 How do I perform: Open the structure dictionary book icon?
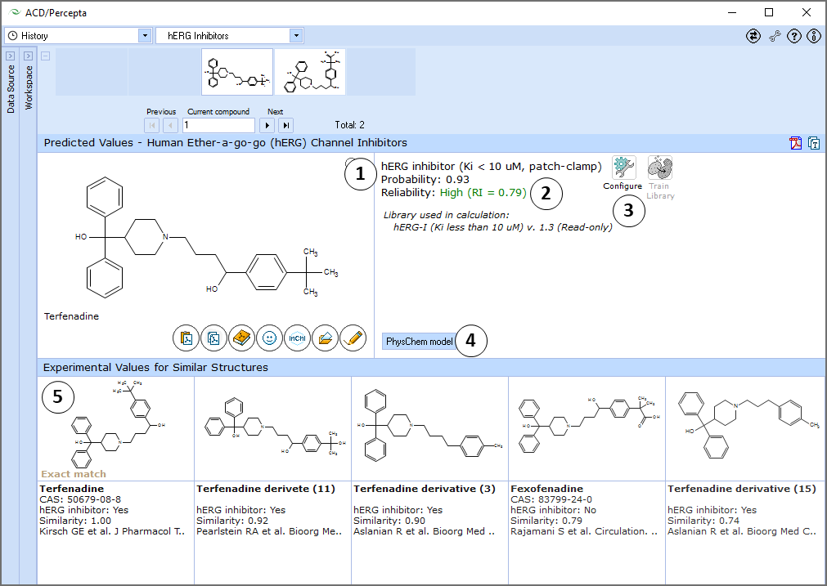pos(241,338)
